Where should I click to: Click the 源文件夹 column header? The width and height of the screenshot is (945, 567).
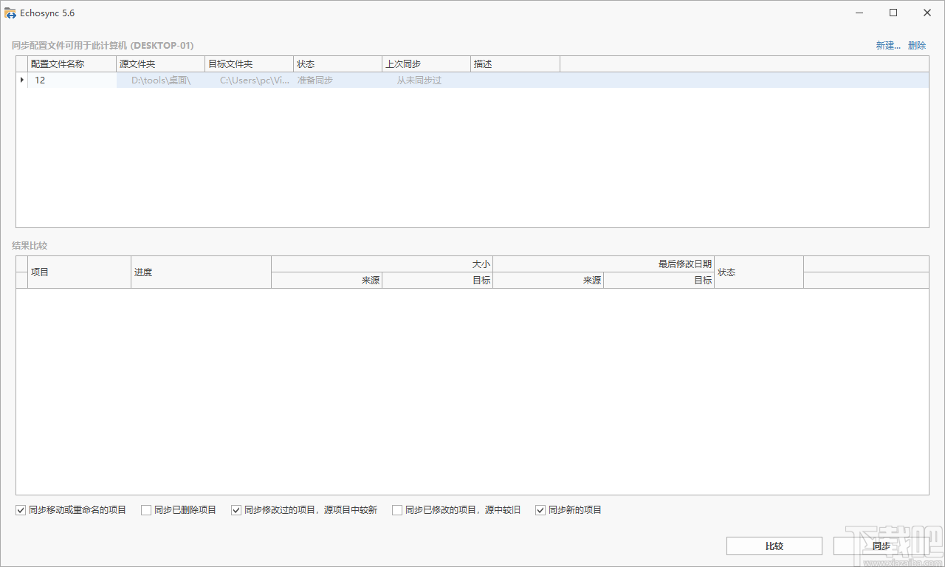pyautogui.click(x=160, y=64)
